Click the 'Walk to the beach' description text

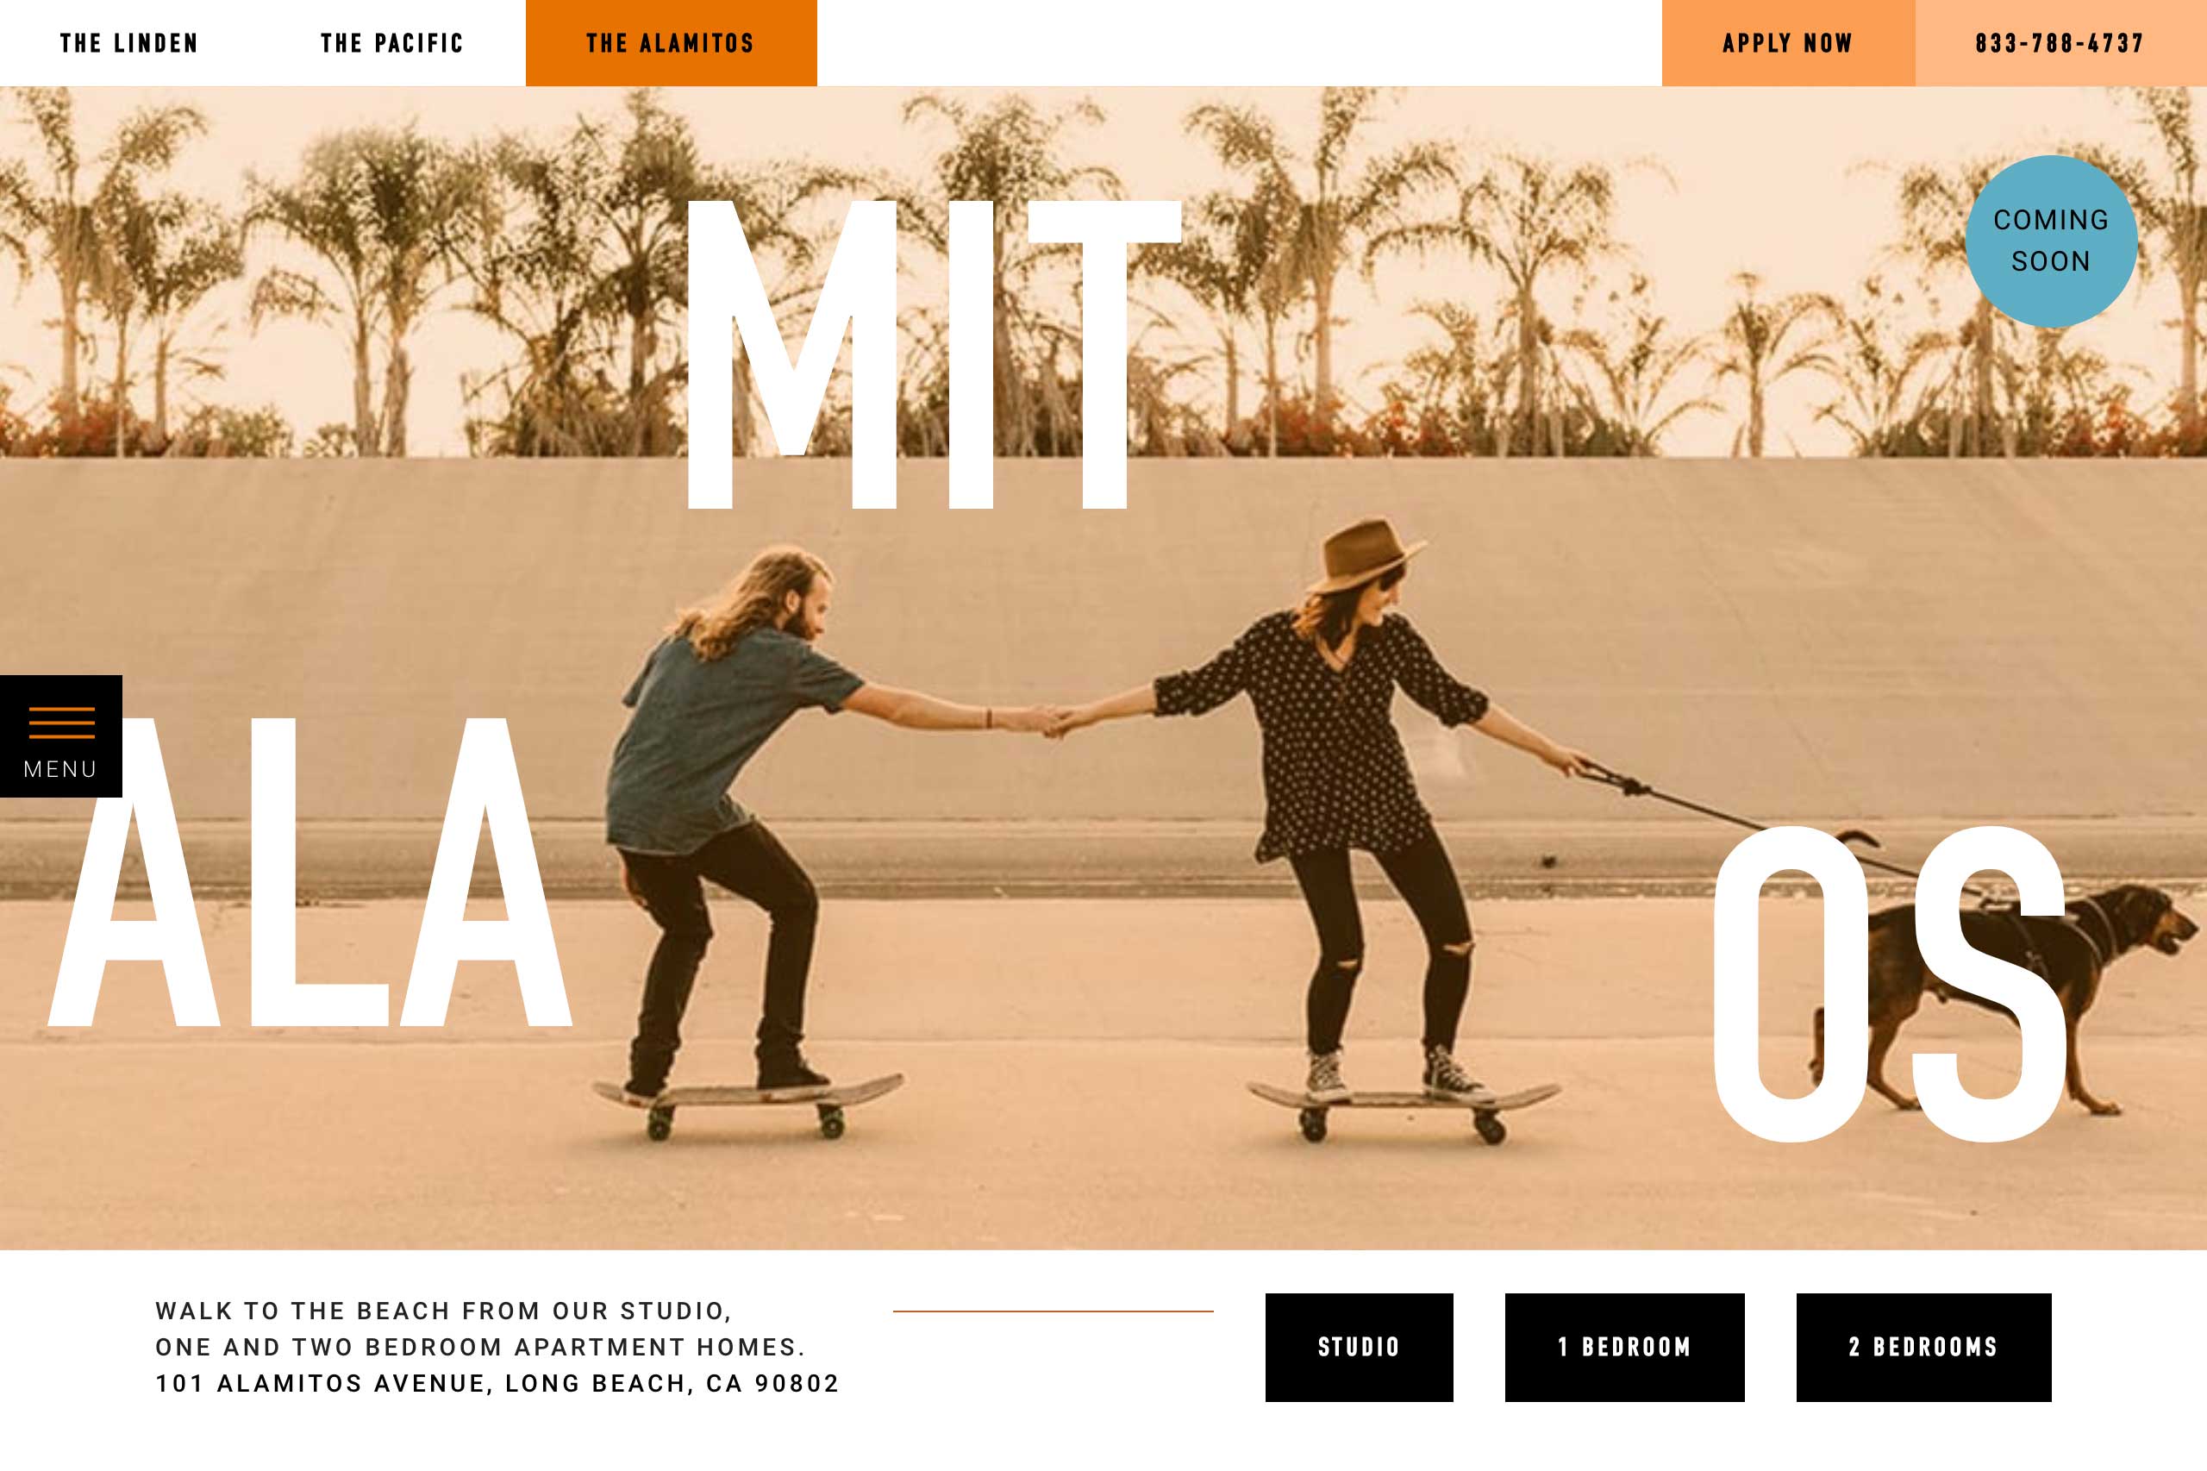[479, 1329]
